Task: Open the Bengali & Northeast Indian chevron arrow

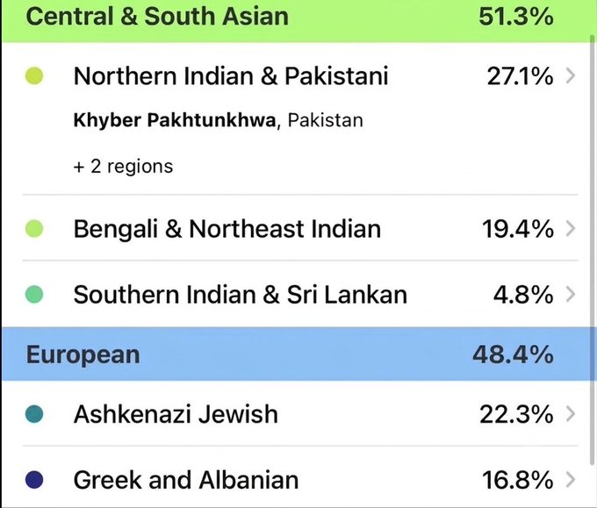Action: pos(571,229)
